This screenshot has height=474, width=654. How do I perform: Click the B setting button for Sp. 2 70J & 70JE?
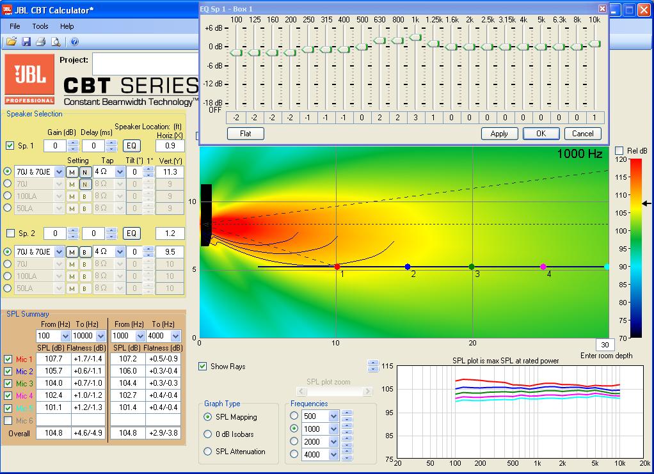85,252
